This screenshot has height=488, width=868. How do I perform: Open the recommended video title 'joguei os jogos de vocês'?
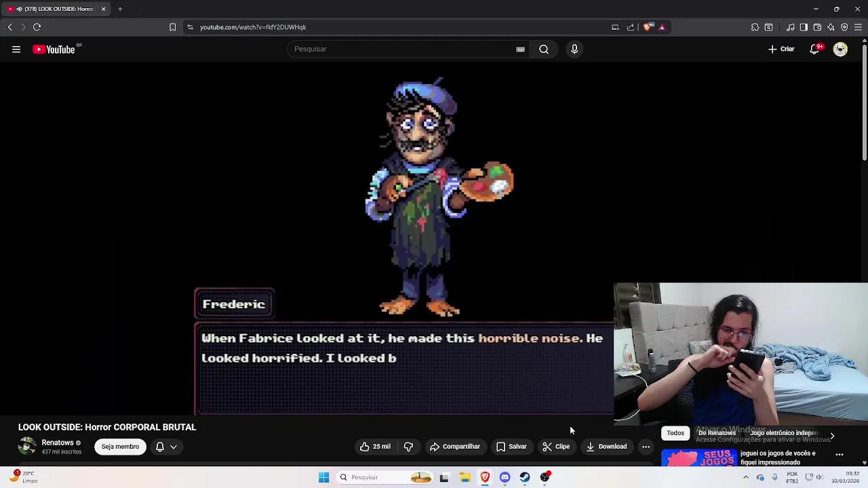coord(778,457)
